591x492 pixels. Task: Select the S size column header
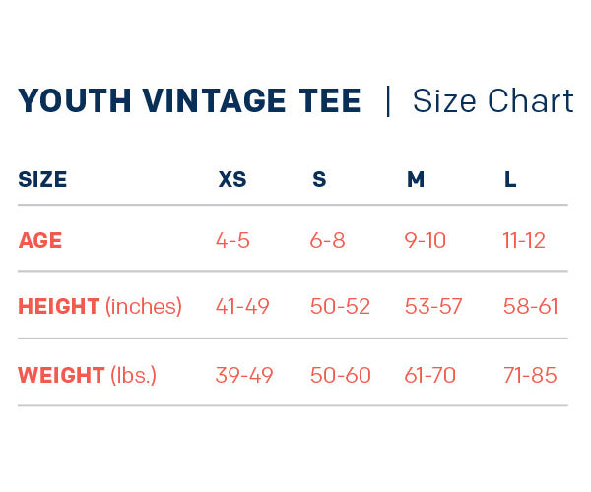[x=319, y=180]
